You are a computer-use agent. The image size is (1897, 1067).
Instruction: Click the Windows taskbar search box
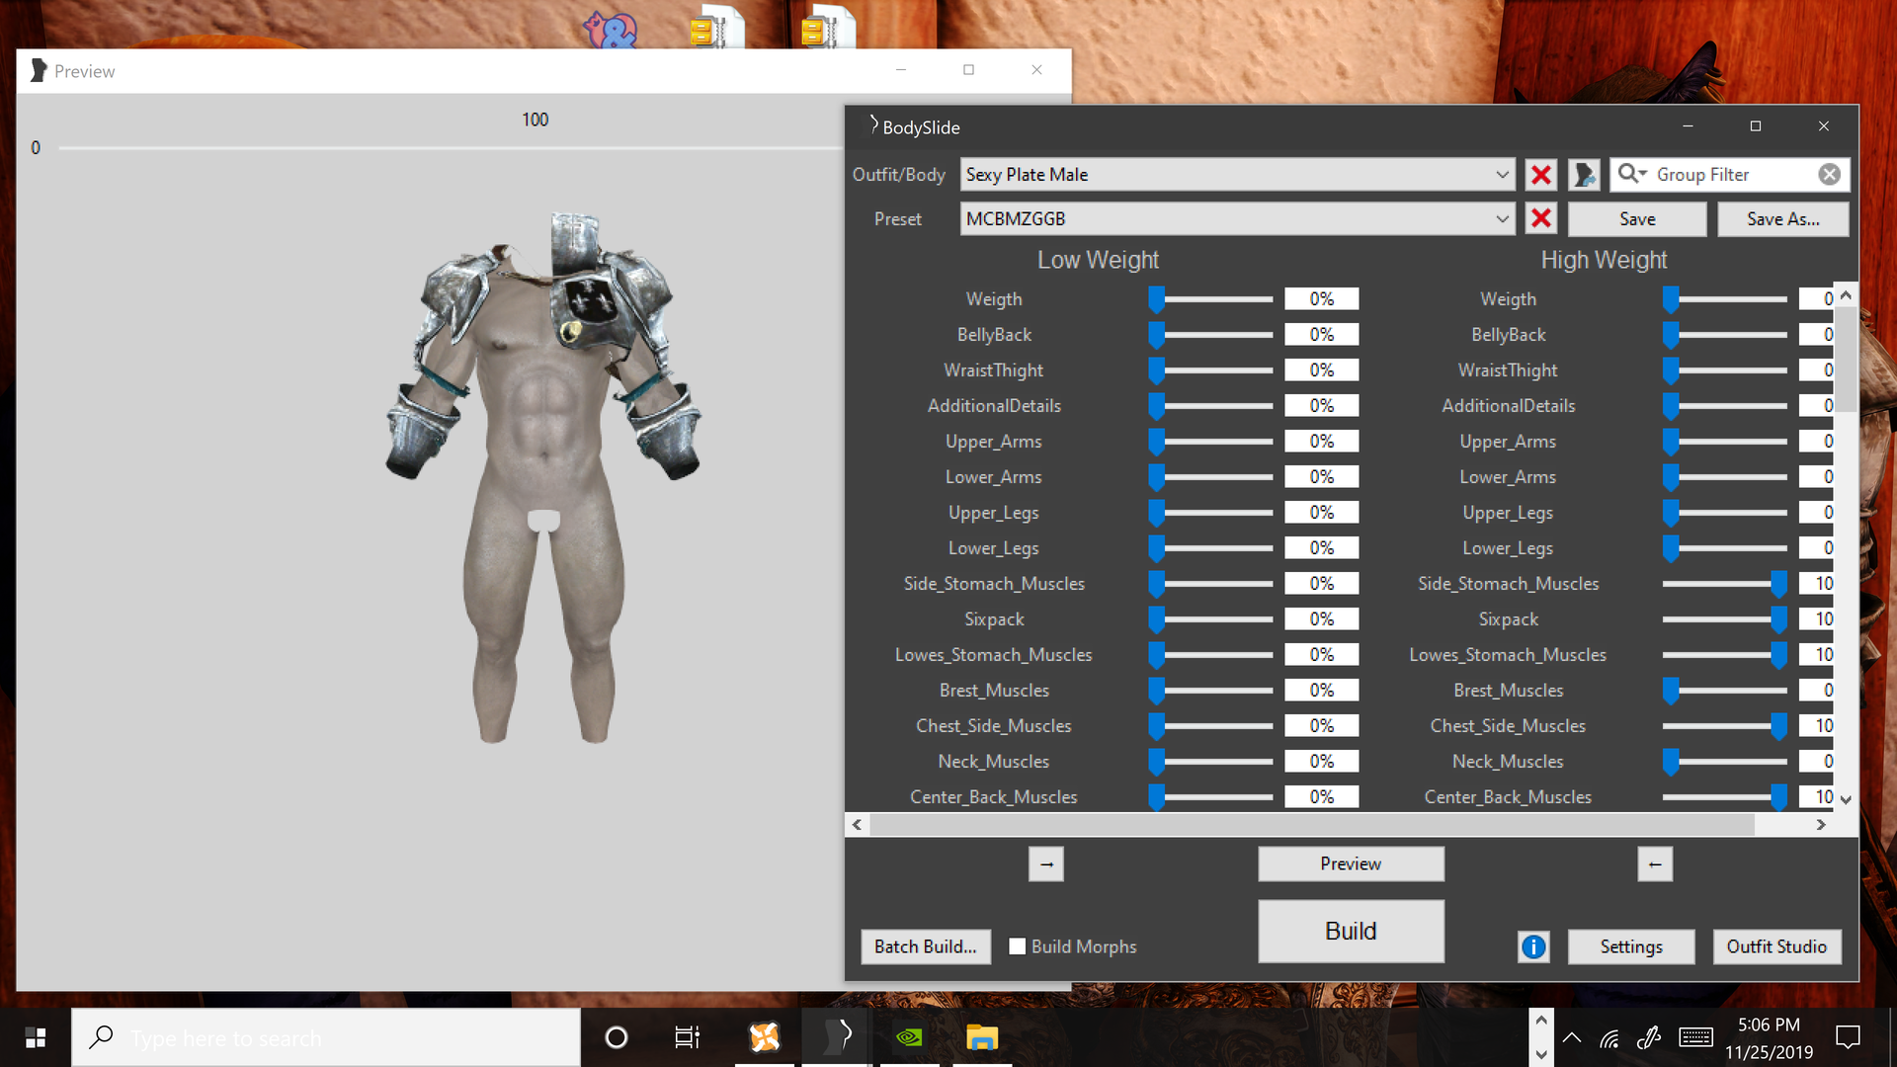coord(326,1037)
